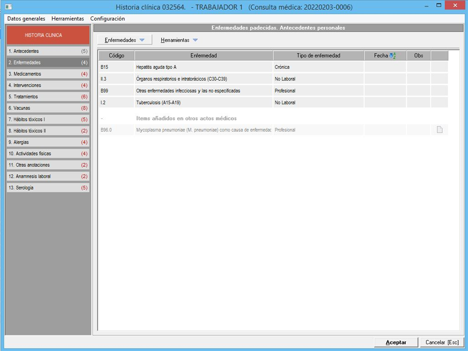
Task: Select the 9. Alergias section
Action: tap(48, 142)
